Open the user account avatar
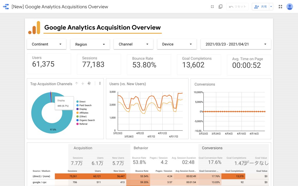The width and height of the screenshot is (298, 186). (290, 7)
